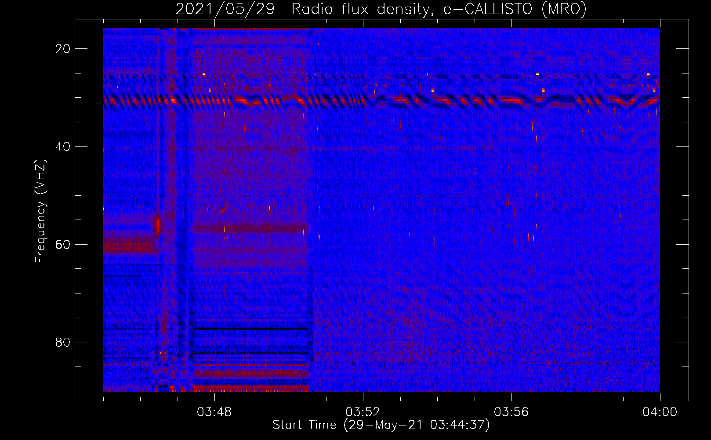Click the 03:48 time tick label
This screenshot has height=440, width=711.
[214, 412]
